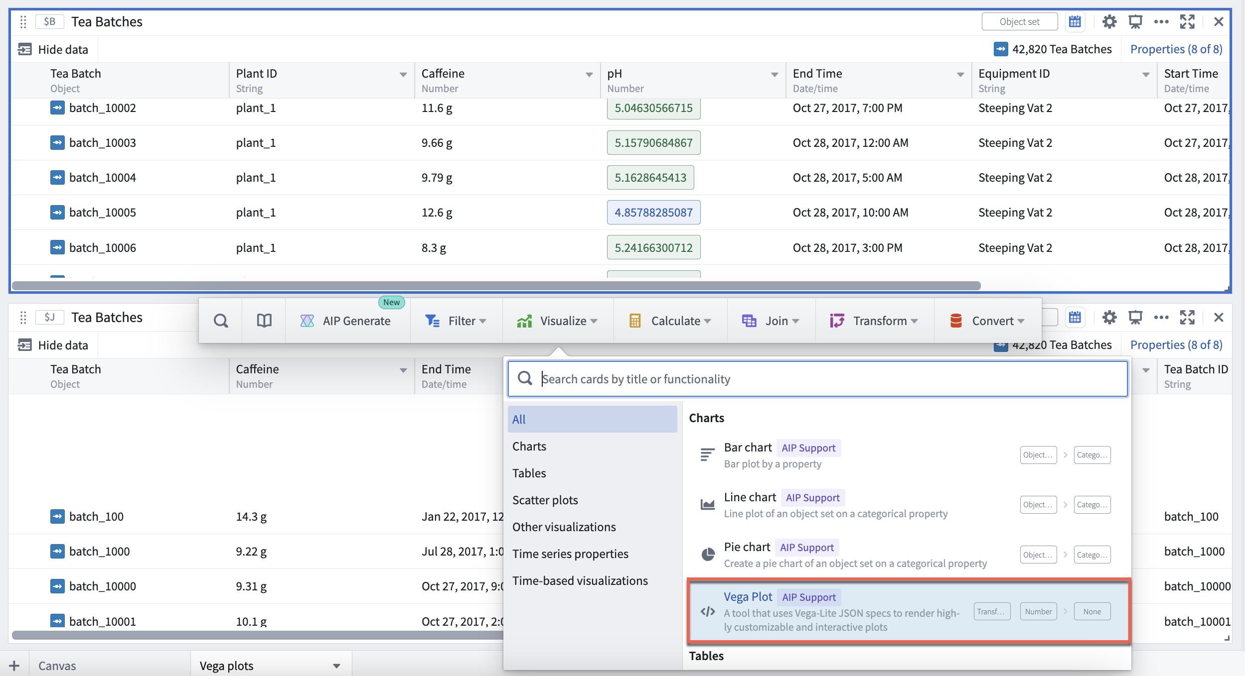Toggle Hide data in top panel
Screen dimensions: 1245x676
(x=53, y=49)
